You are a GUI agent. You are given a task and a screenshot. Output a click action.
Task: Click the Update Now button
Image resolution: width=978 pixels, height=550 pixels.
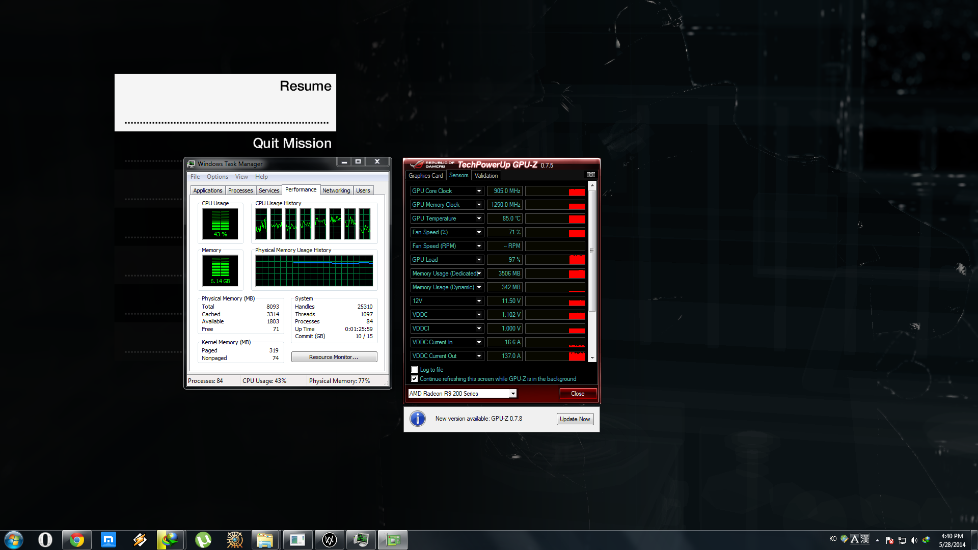click(x=575, y=419)
